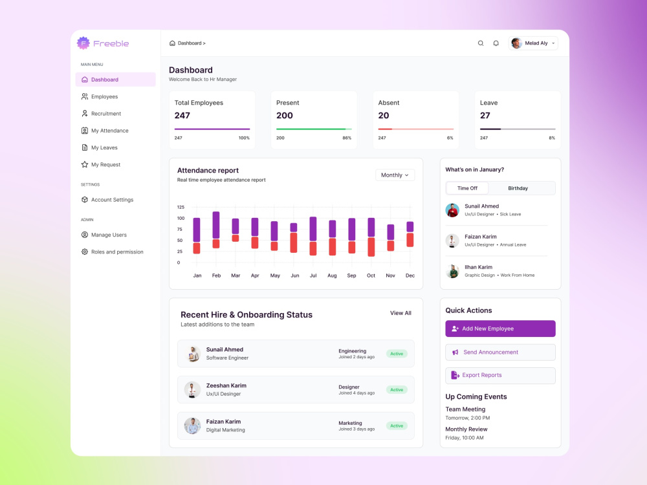Click Faizan Karim avatar in Time Off list
Image resolution: width=647 pixels, height=485 pixels.
452,241
